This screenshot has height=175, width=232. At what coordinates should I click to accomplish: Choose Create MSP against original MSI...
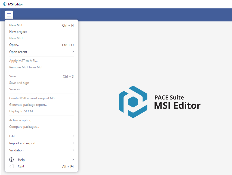(41, 98)
